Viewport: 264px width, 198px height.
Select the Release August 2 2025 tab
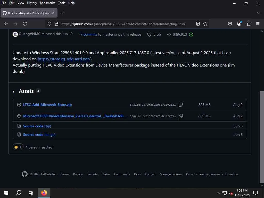tap(29, 13)
